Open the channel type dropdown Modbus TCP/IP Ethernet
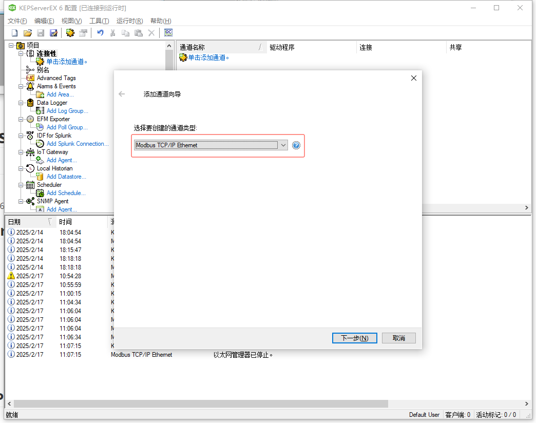 (x=211, y=145)
